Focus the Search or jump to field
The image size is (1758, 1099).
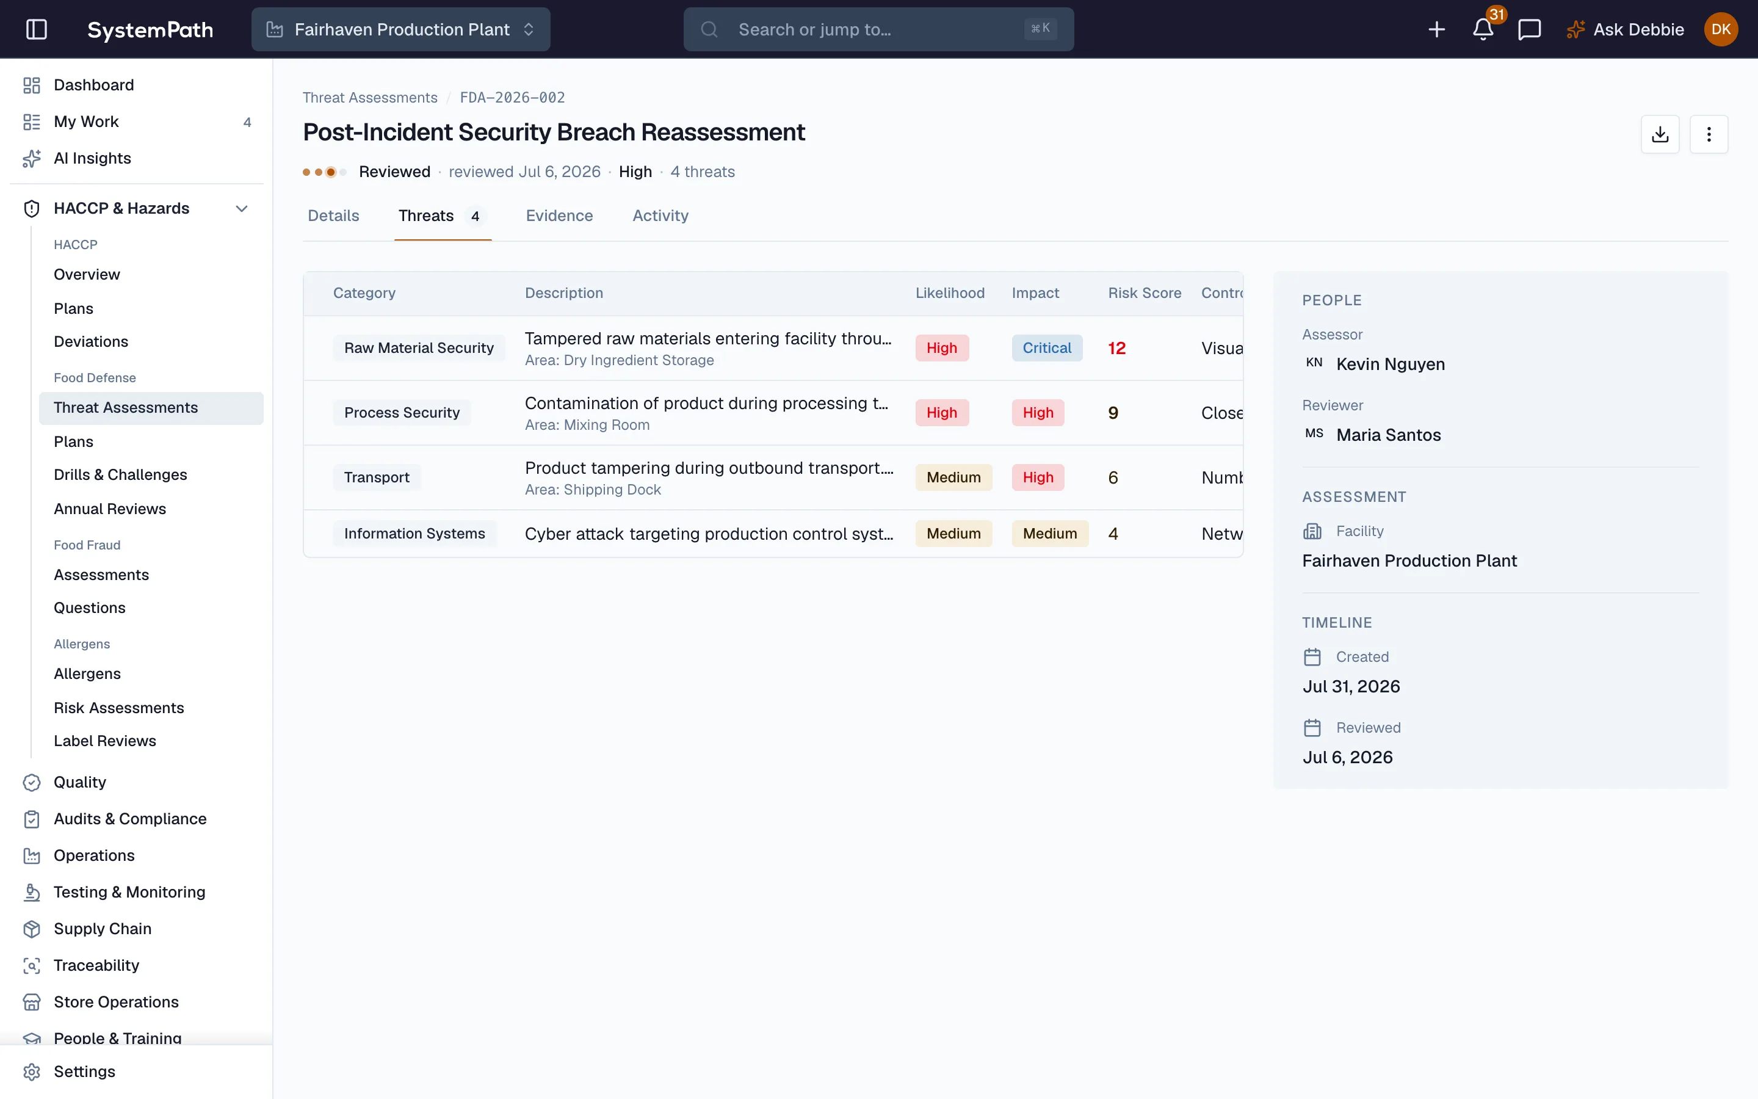878,29
